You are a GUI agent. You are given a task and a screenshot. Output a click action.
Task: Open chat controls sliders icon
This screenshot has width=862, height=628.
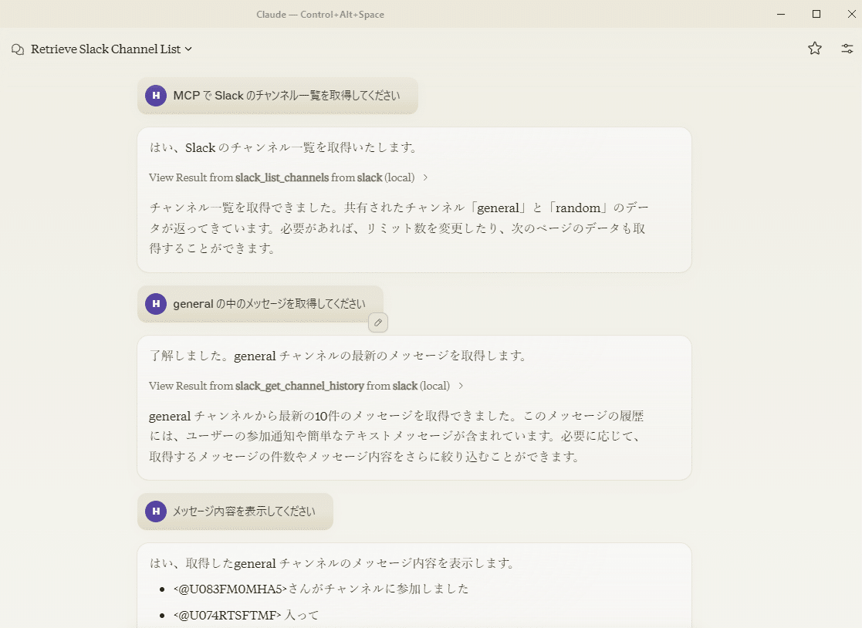point(847,49)
